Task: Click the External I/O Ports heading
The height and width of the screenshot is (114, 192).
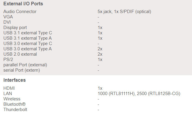Action: [23, 4]
